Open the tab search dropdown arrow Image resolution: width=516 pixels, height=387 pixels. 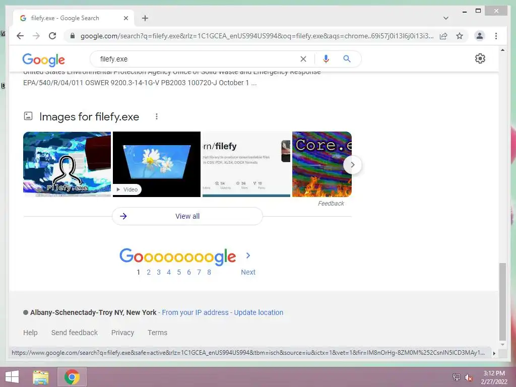click(x=445, y=18)
